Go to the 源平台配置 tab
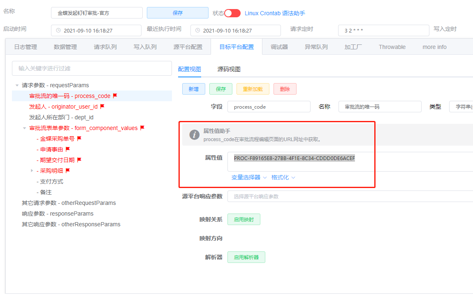This screenshot has width=473, height=295. click(188, 47)
